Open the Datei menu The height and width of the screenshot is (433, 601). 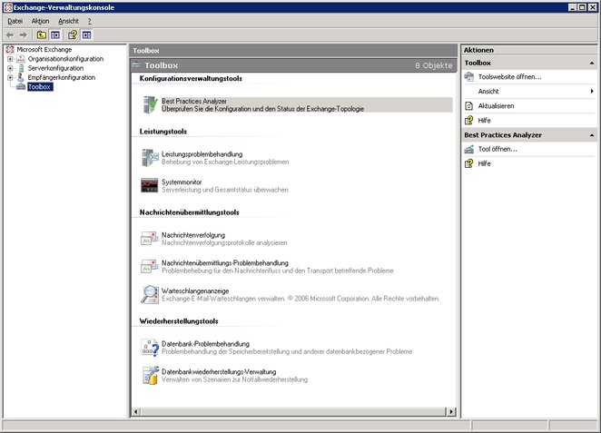coord(15,21)
